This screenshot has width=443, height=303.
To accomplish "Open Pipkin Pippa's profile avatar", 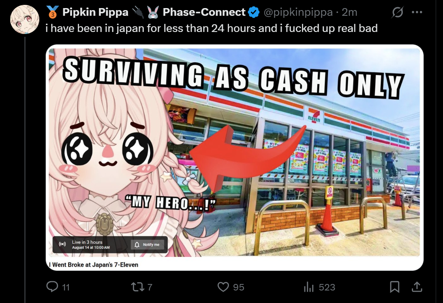I will [25, 19].
